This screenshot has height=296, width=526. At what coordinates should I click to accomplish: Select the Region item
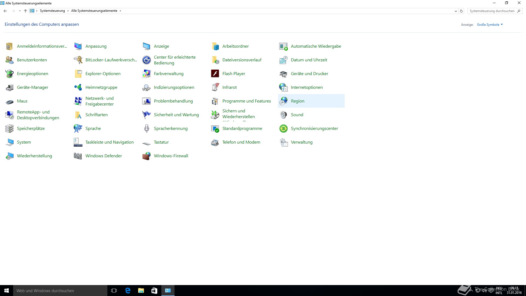point(311,101)
